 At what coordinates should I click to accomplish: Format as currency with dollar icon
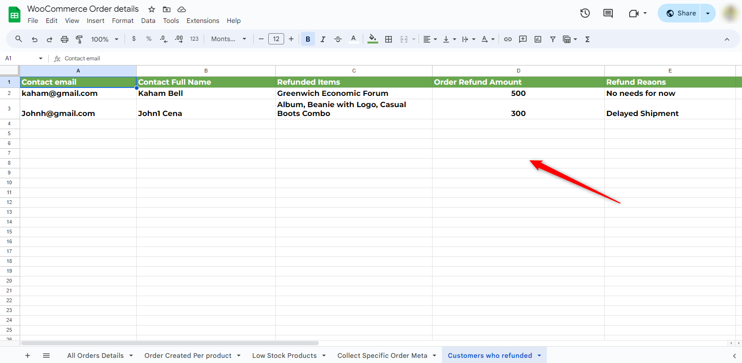pos(134,39)
